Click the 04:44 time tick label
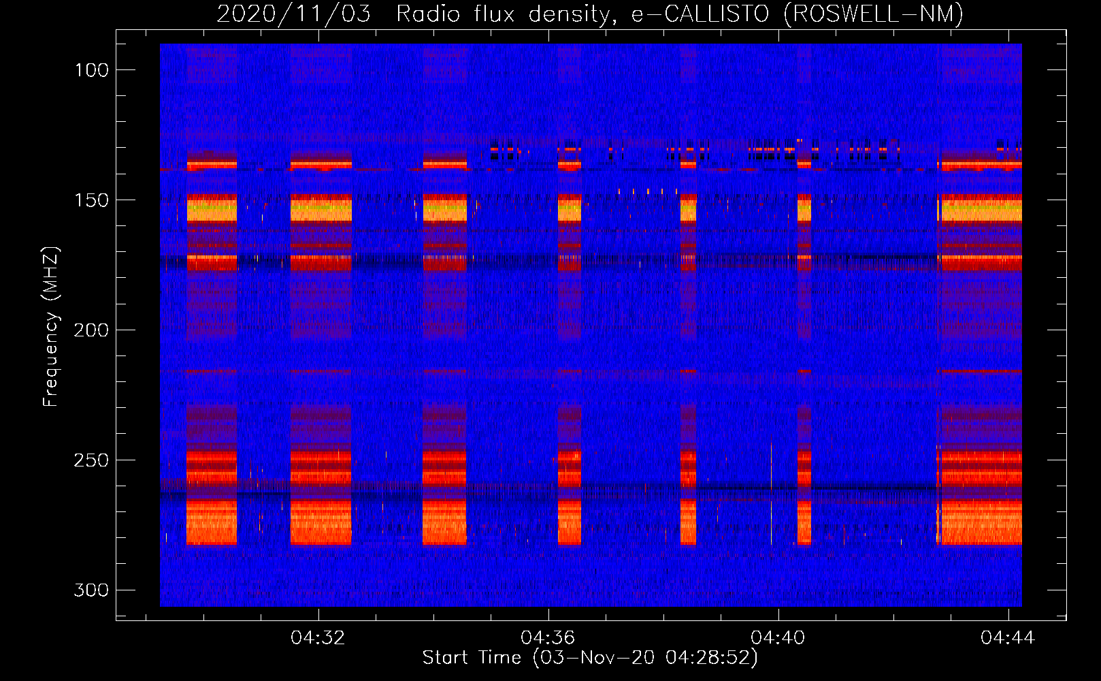The height and width of the screenshot is (681, 1101). tap(1008, 638)
